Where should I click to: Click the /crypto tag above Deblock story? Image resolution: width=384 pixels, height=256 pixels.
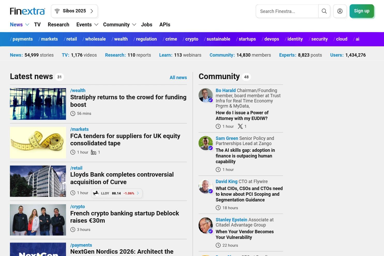click(x=78, y=207)
